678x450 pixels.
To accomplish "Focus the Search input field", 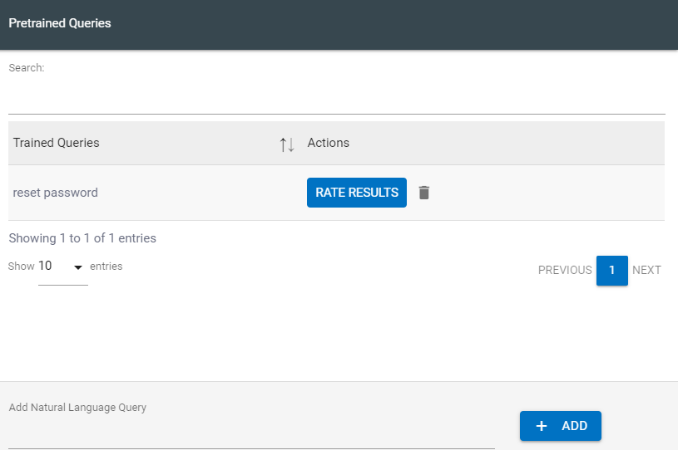I will tap(336, 98).
